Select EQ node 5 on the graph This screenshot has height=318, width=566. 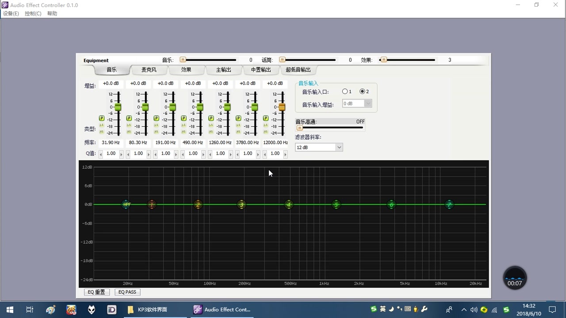pos(336,204)
